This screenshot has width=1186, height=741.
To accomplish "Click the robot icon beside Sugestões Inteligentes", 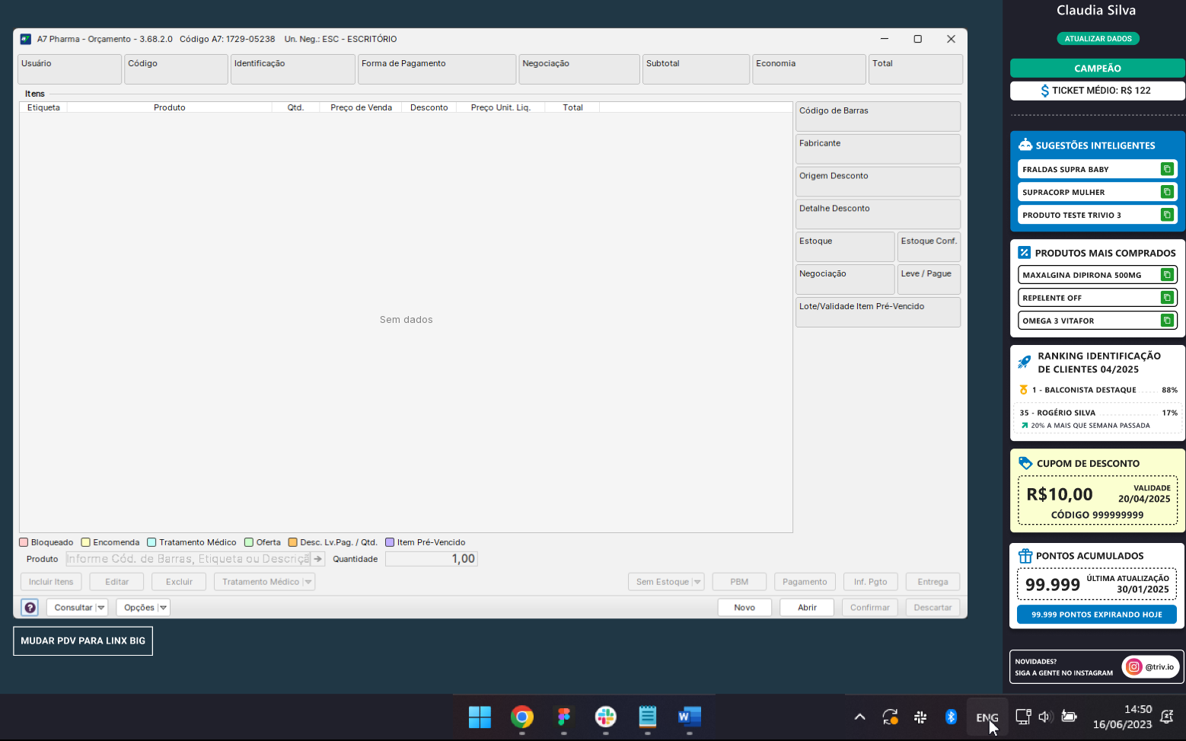I will (1025, 145).
